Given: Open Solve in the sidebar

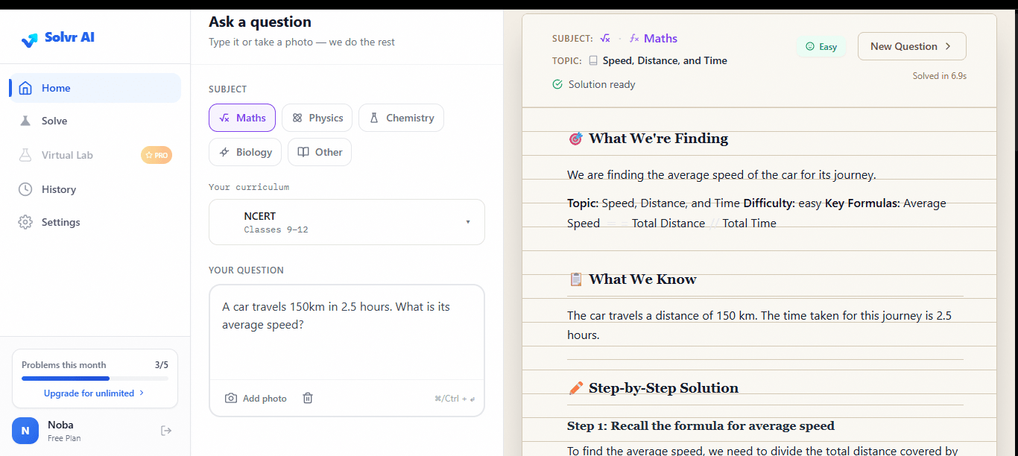Looking at the screenshot, I should coord(95,121).
